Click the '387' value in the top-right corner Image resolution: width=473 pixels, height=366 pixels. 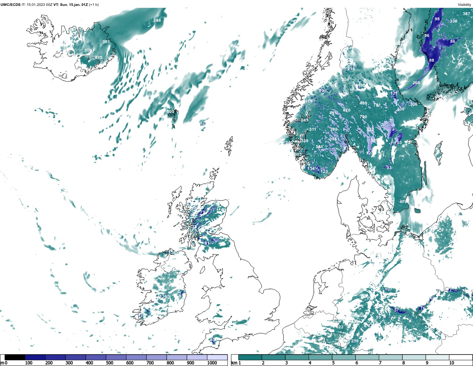pos(466,14)
